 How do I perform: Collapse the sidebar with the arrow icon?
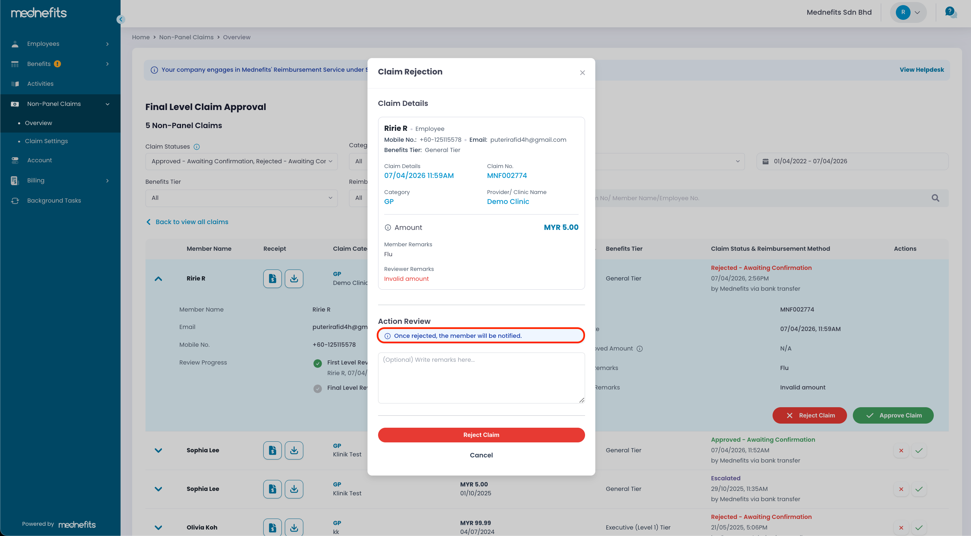pos(121,19)
